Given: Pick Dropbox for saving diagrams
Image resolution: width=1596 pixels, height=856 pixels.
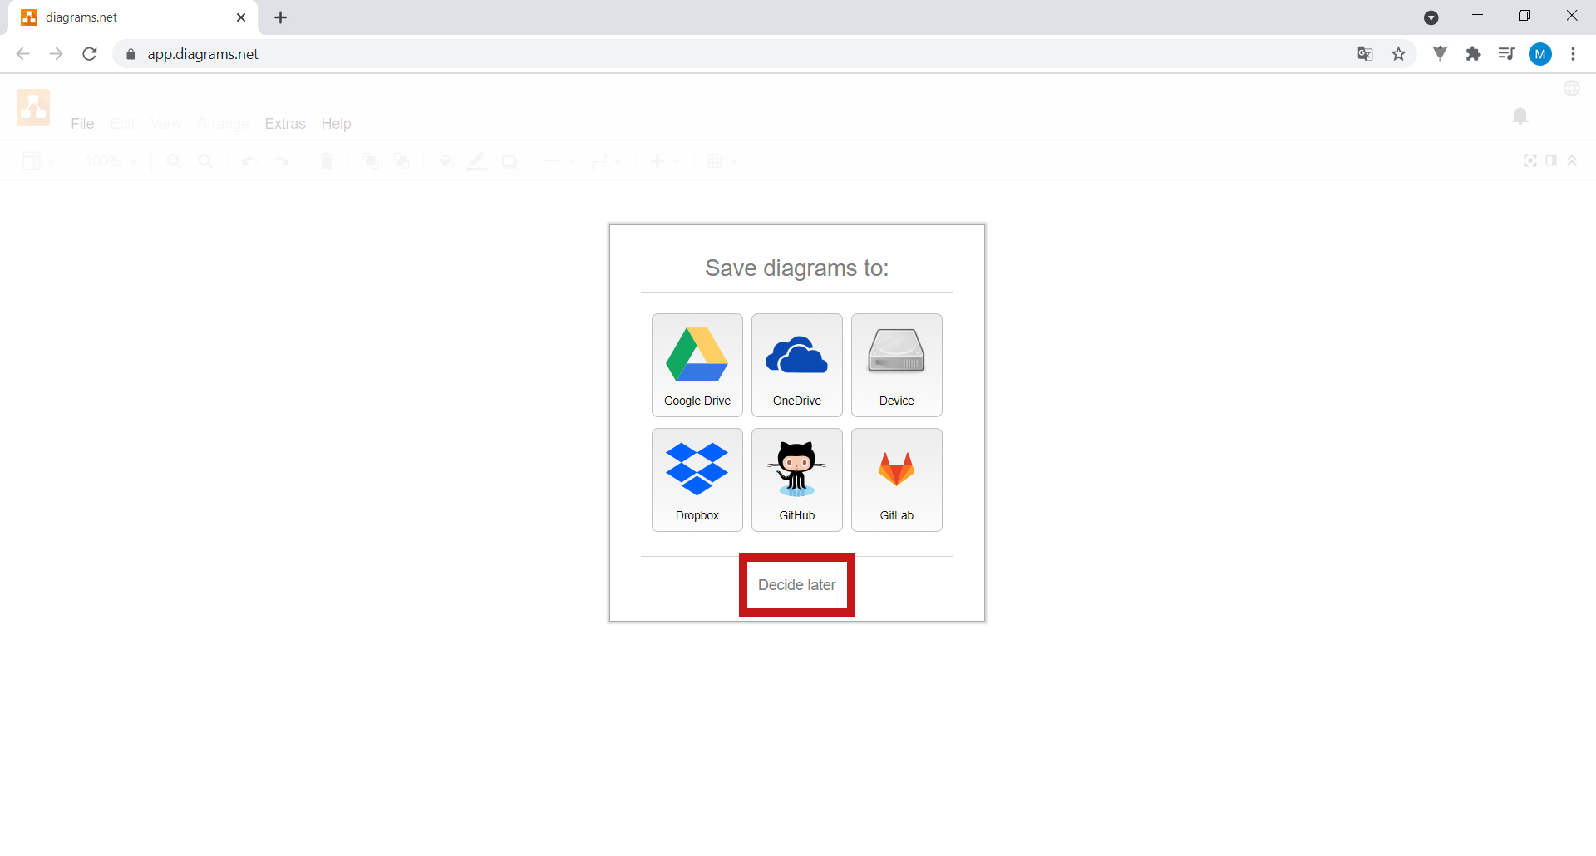Looking at the screenshot, I should tap(697, 480).
